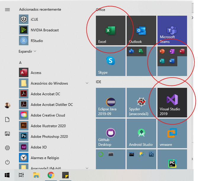Select the IDE tile group header
This screenshot has width=198, height=181.
tap(99, 82)
